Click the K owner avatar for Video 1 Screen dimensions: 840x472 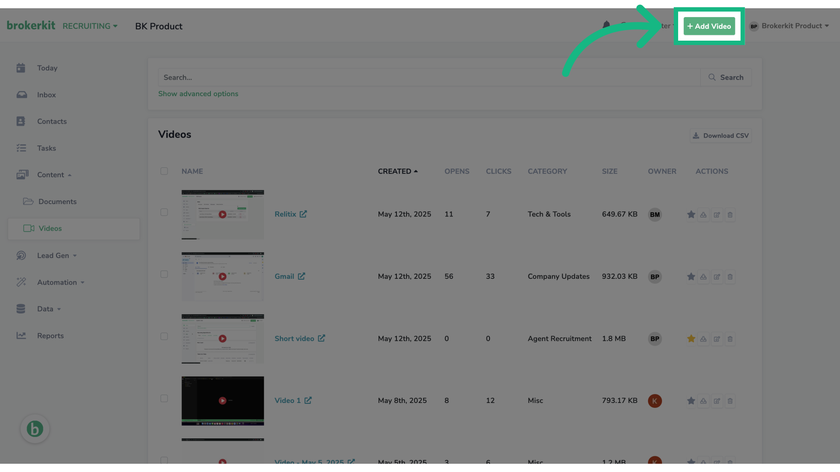coord(655,401)
